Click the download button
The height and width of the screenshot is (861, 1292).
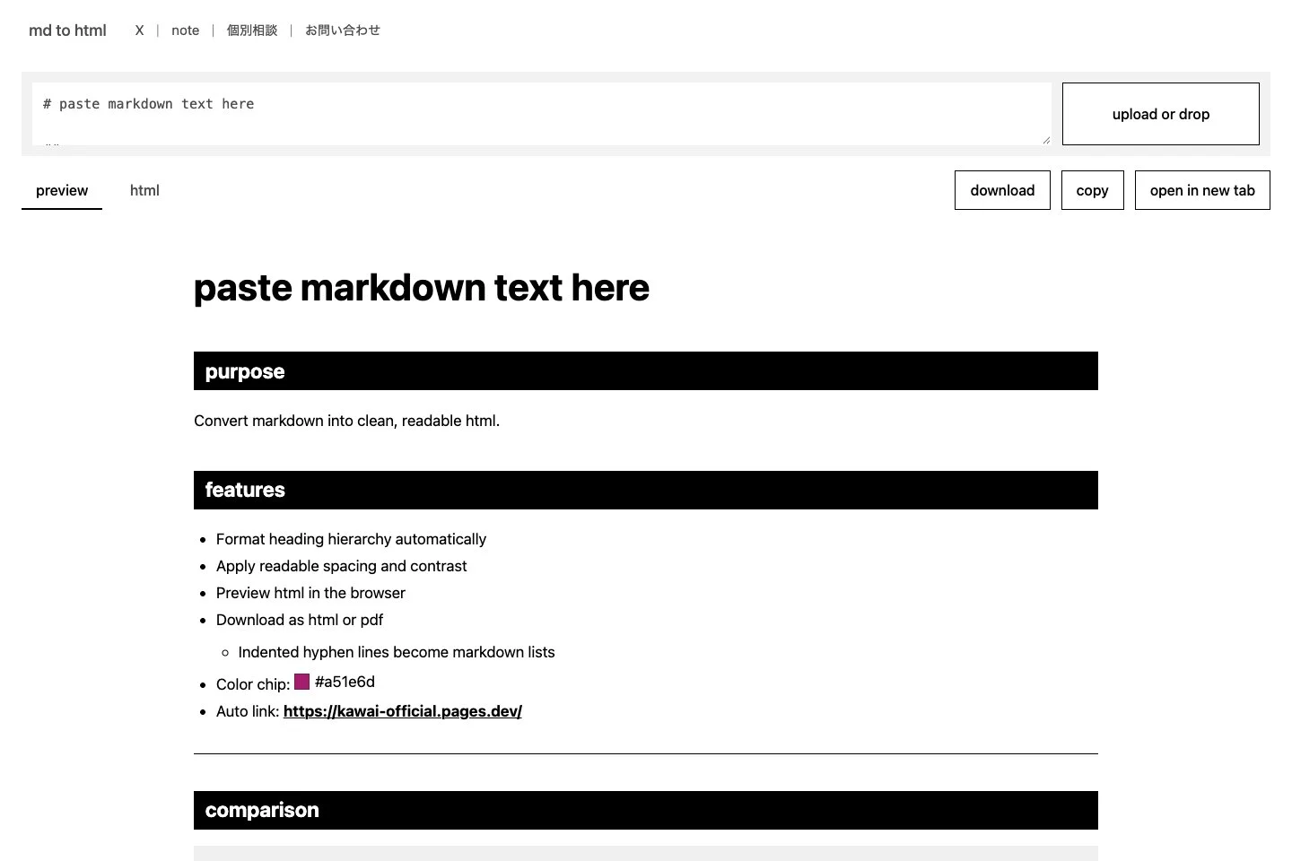1002,190
